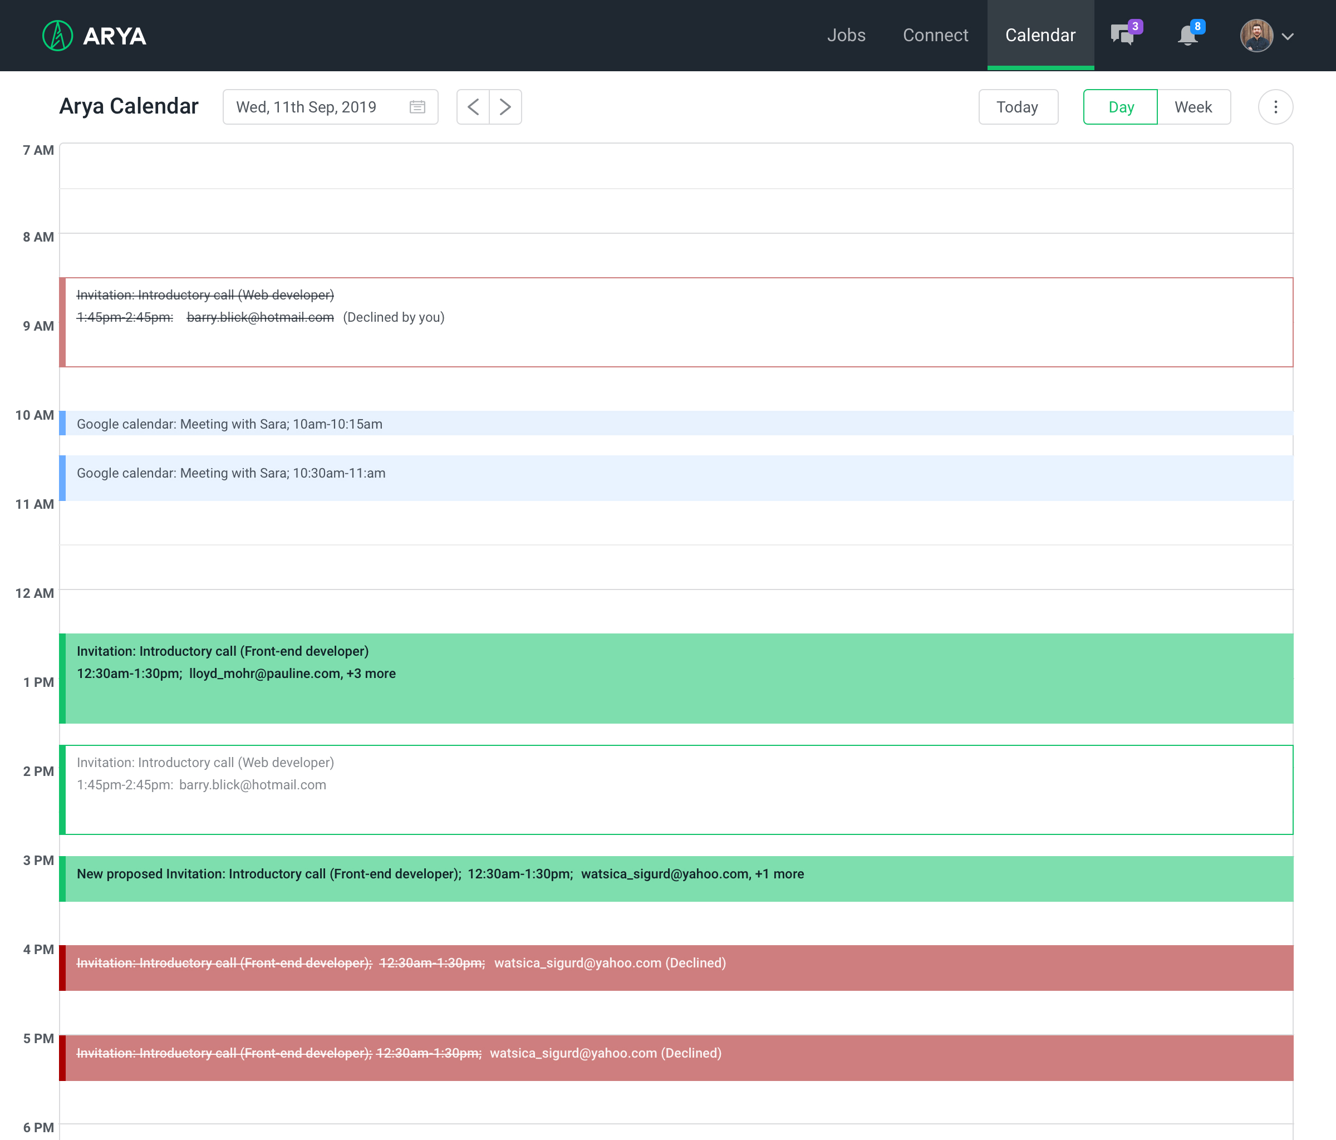Click the Today button

1018,107
